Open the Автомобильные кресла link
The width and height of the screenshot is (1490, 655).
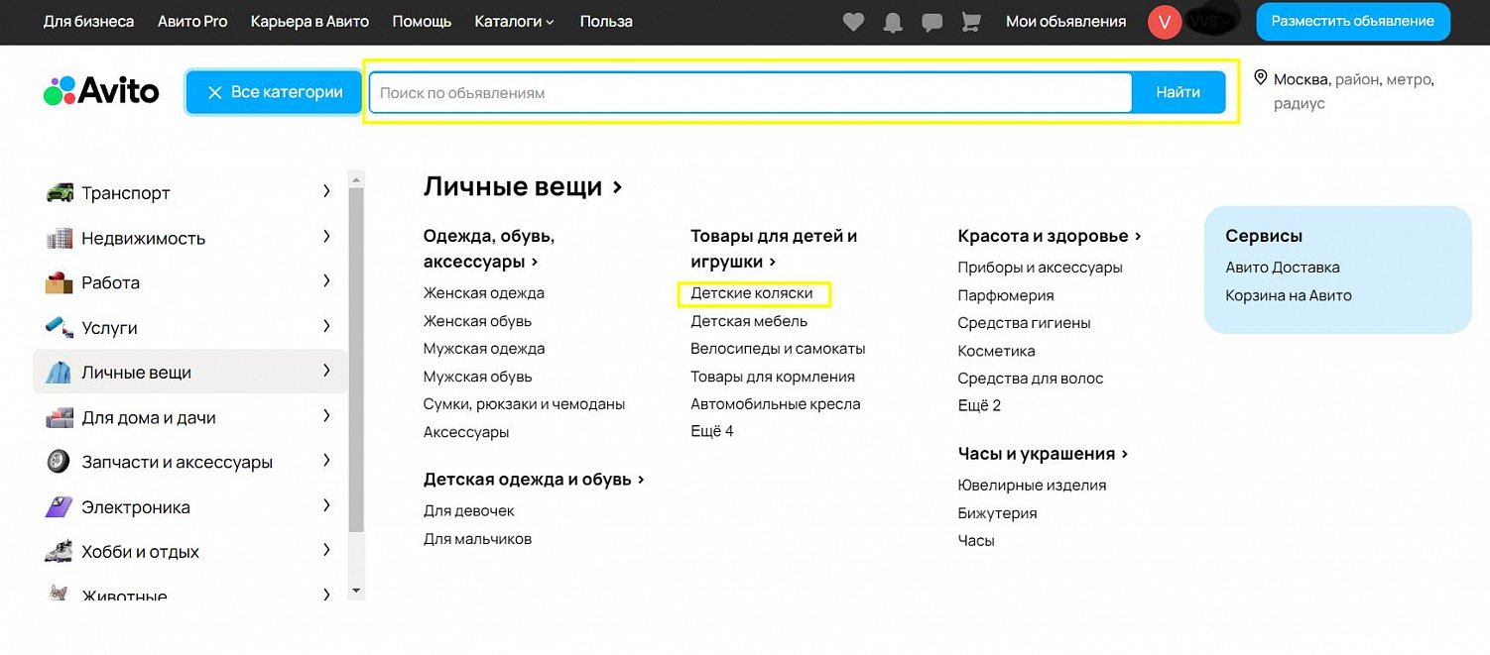[776, 404]
